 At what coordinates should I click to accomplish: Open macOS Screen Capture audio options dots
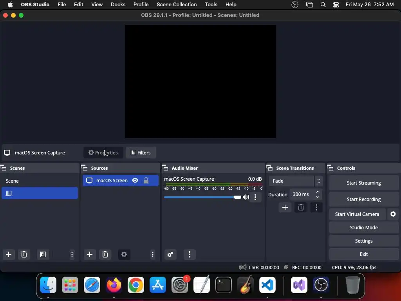click(255, 197)
